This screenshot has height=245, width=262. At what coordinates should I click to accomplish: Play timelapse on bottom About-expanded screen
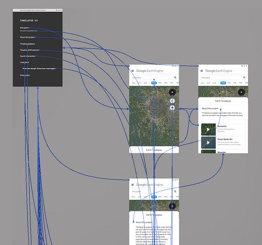coord(172,206)
